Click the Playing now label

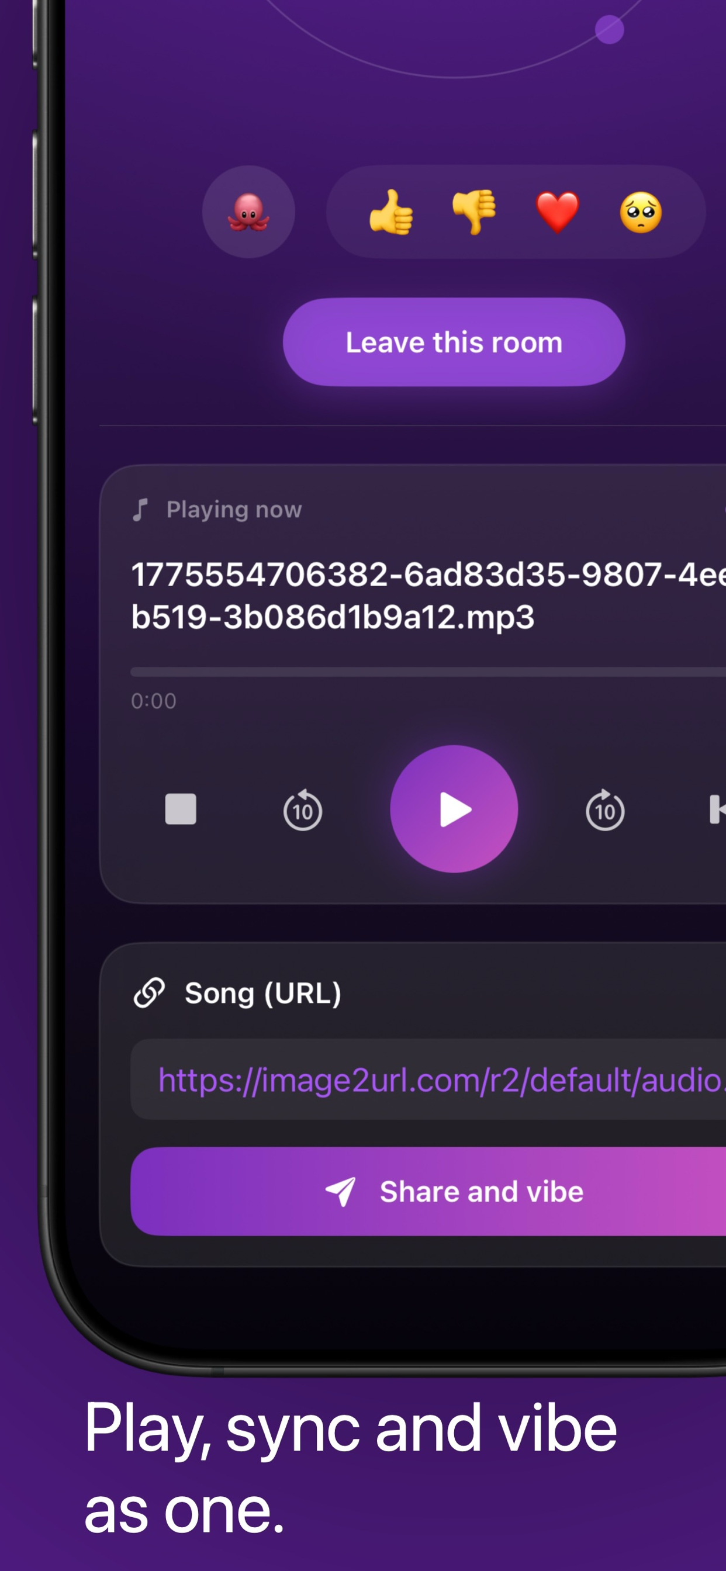pos(234,510)
